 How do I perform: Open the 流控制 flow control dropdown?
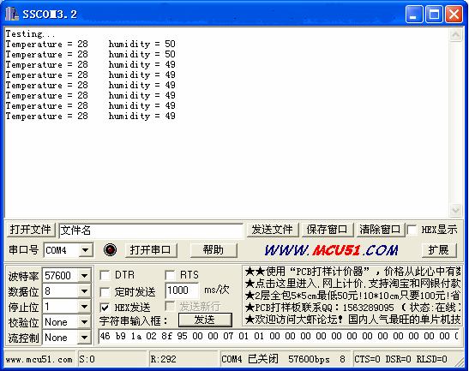click(84, 338)
